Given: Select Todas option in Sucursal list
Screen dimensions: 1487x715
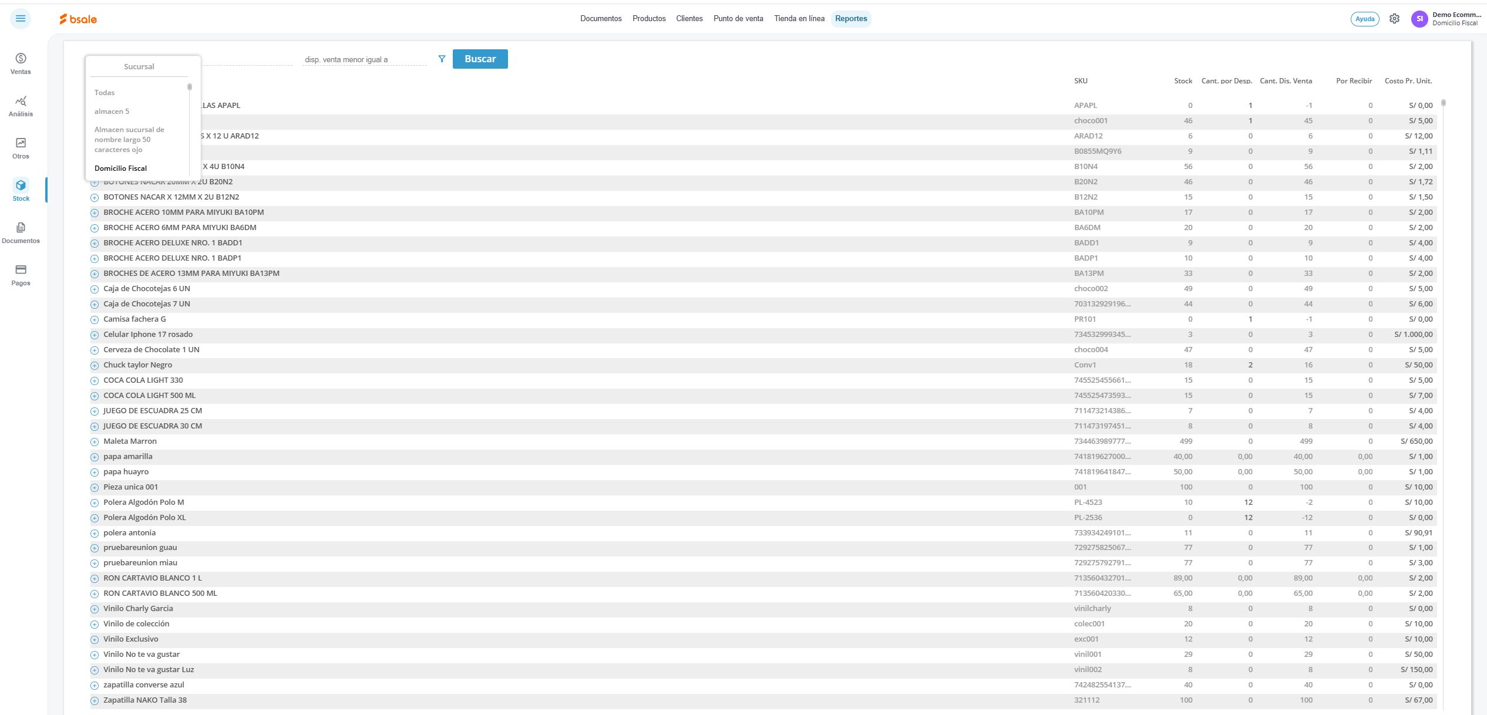Looking at the screenshot, I should pyautogui.click(x=105, y=93).
